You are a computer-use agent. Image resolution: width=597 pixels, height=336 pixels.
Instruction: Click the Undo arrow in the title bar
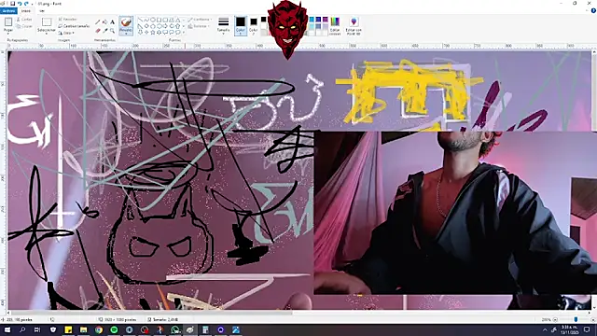tap(20, 4)
